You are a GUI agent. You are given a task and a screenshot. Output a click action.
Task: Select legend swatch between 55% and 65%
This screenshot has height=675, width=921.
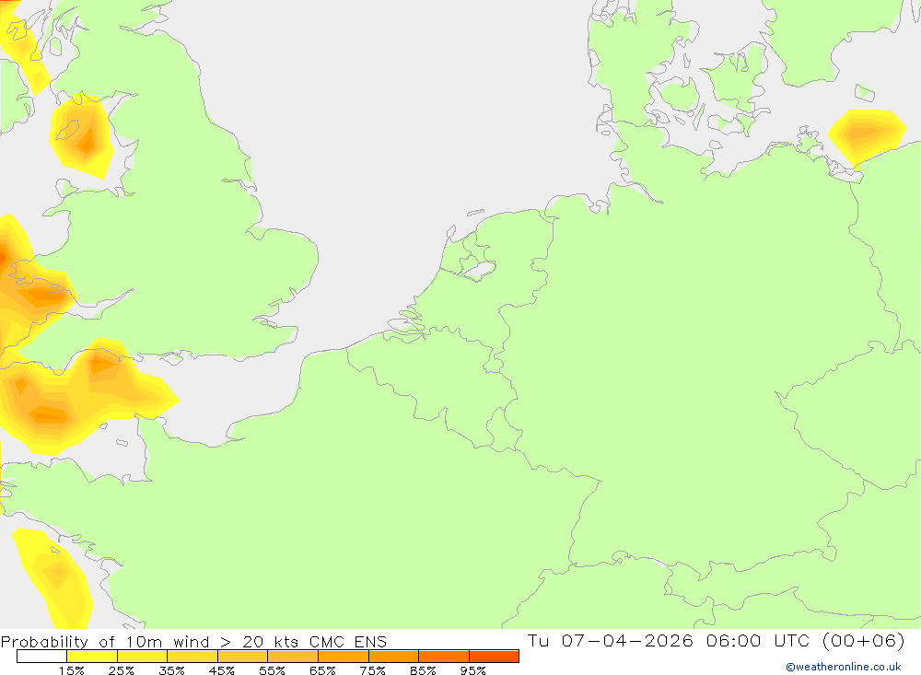point(293,657)
